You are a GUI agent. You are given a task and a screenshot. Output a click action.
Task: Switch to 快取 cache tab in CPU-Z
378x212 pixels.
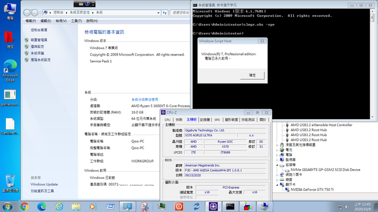coord(179,120)
